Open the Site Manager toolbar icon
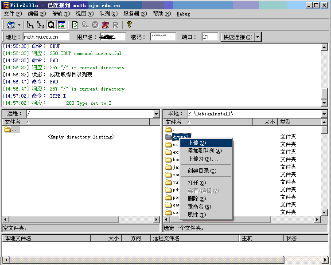 (10, 25)
